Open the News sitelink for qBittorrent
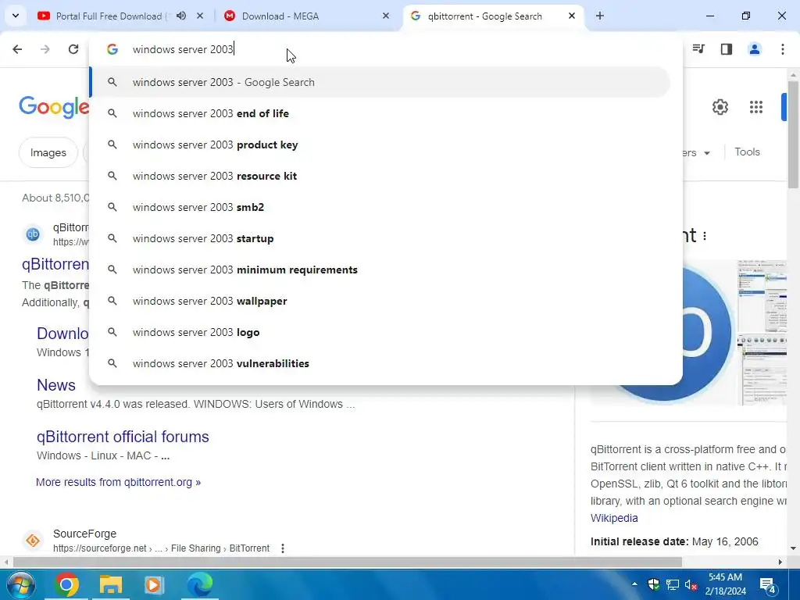 [56, 385]
